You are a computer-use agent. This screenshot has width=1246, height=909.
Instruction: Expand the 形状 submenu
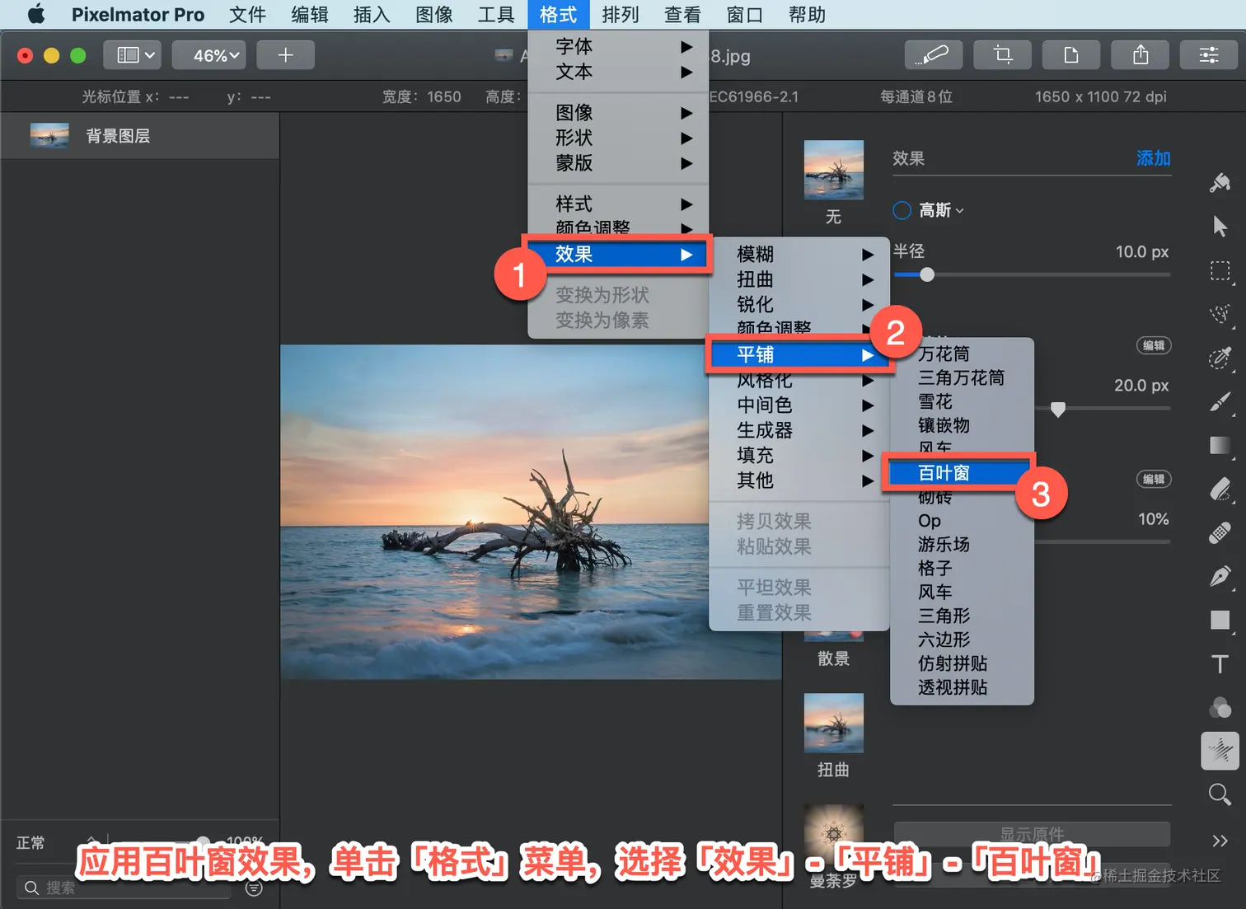tap(618, 138)
